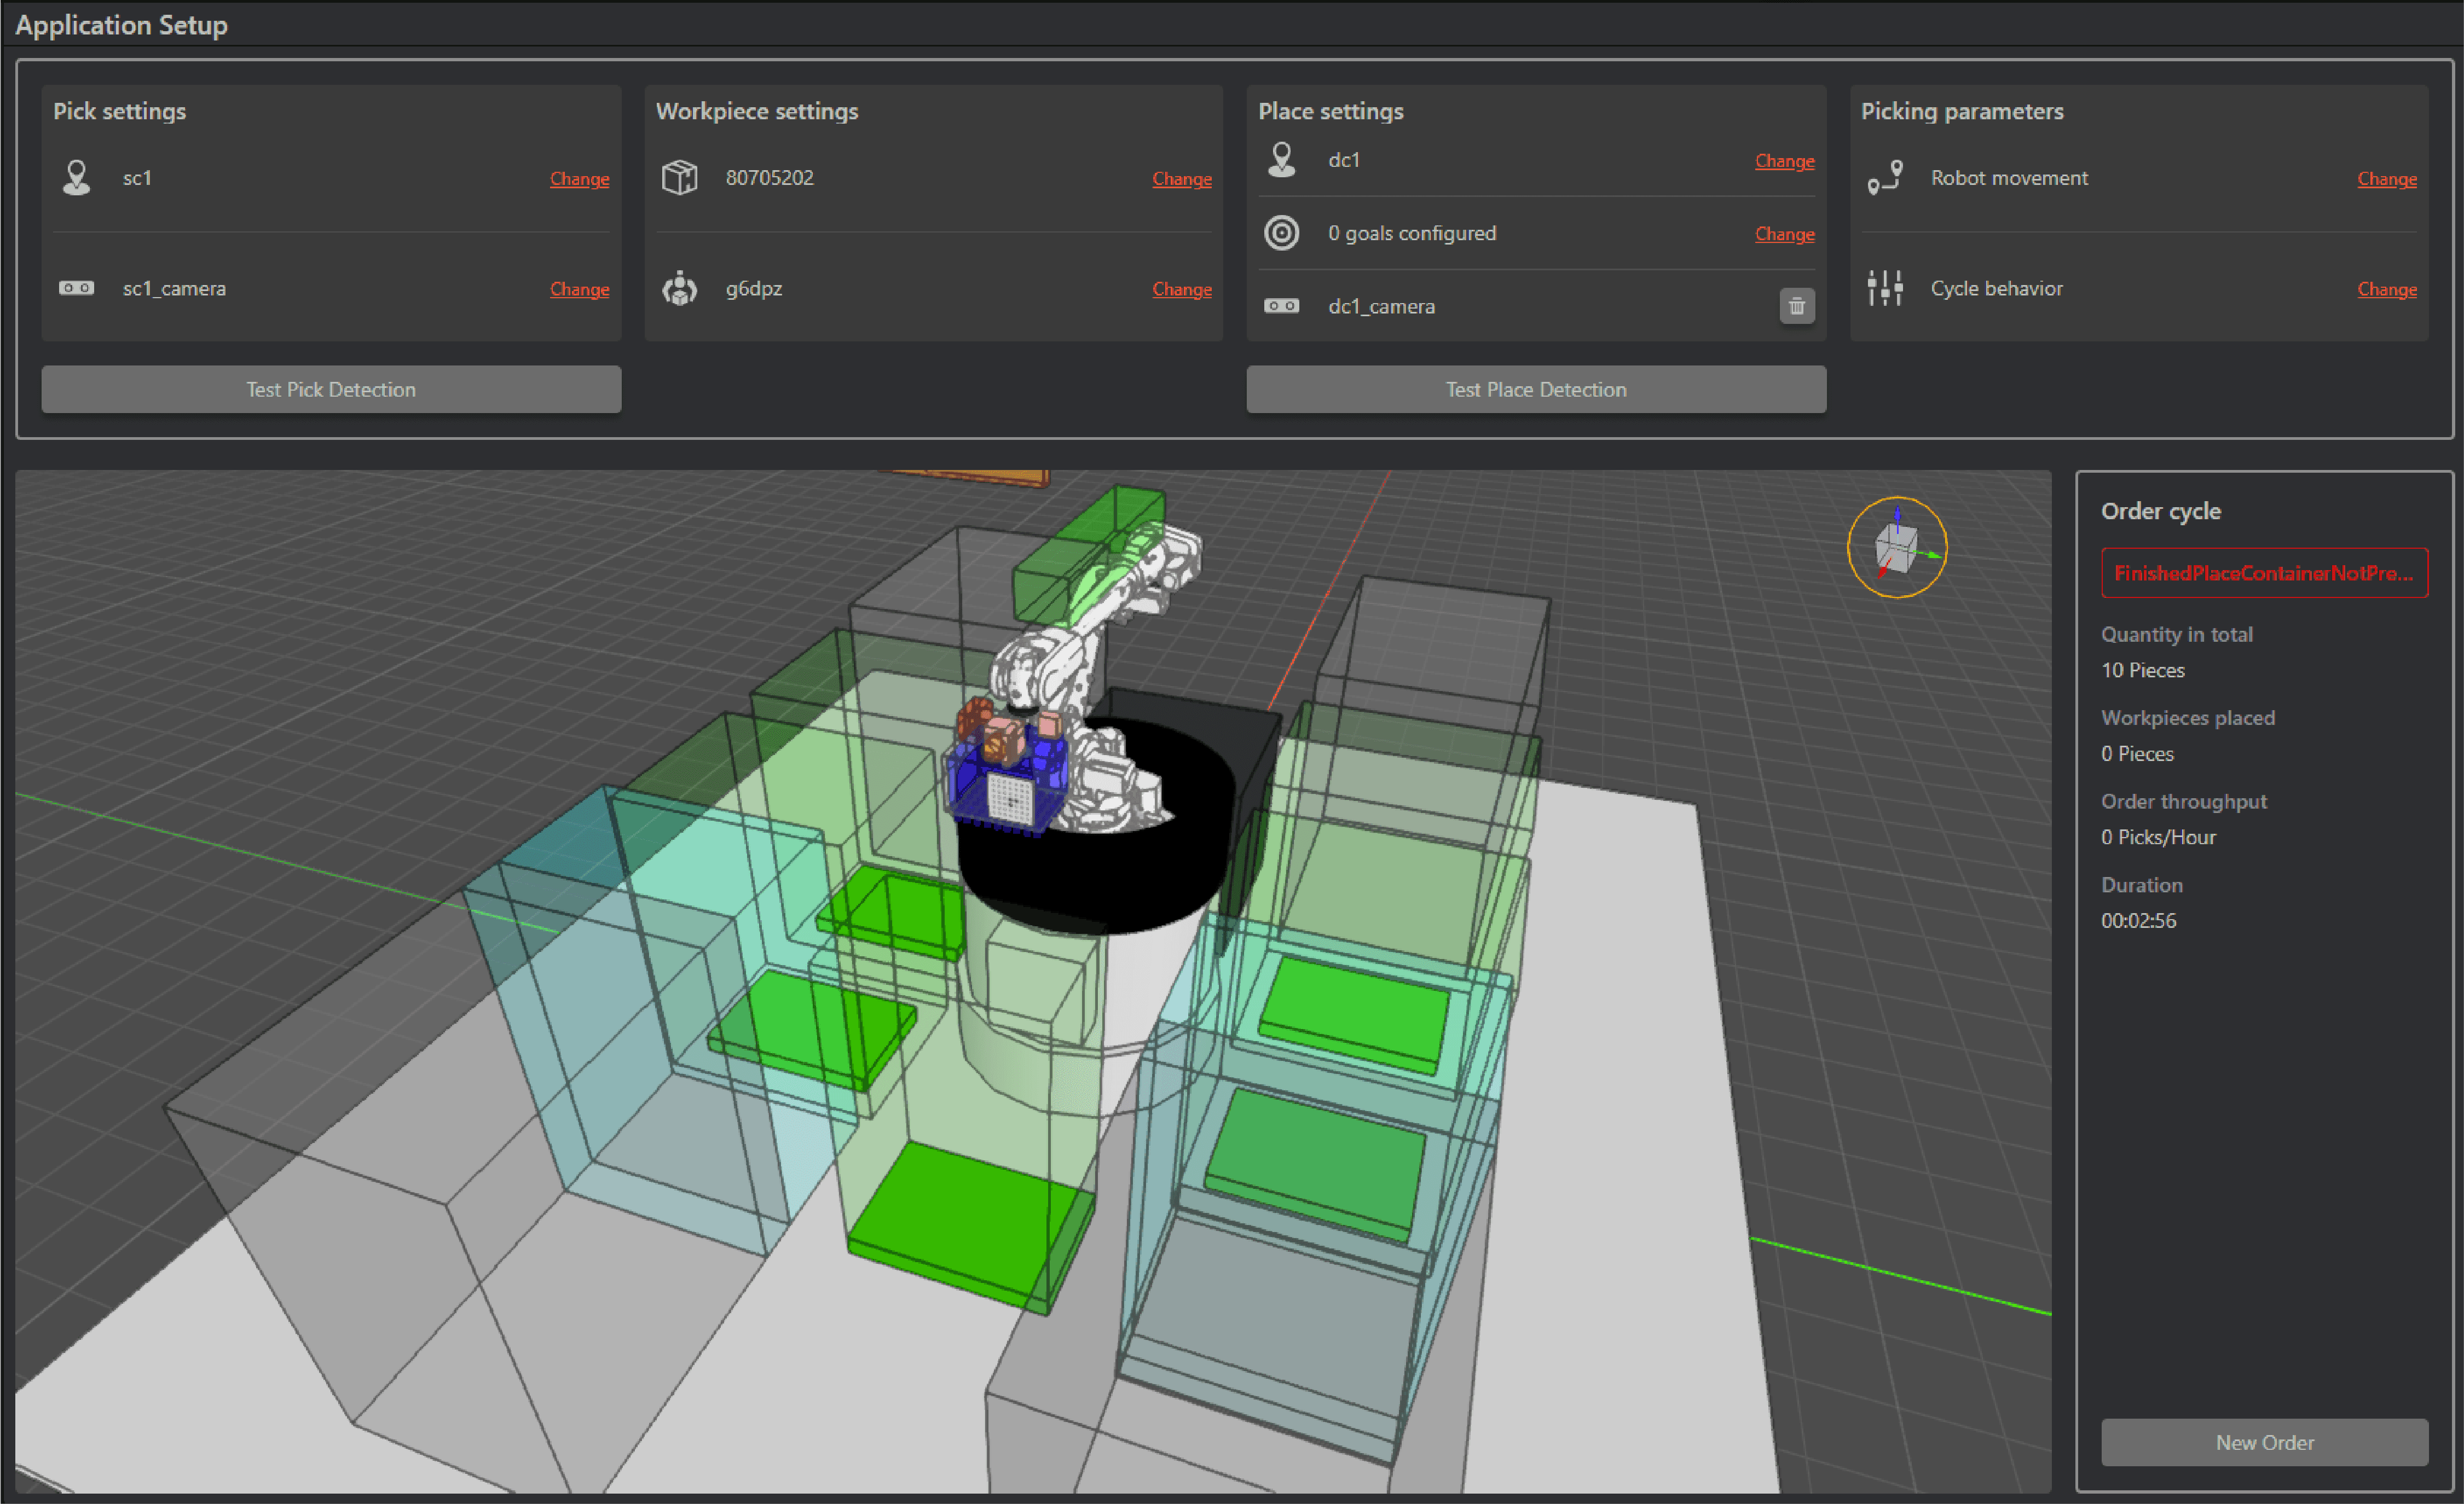This screenshot has height=1504, width=2464.
Task: Click the dc1 place location pin icon
Action: (x=1281, y=160)
